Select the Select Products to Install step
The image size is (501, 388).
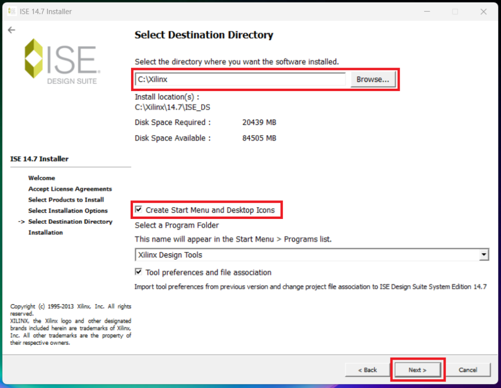click(x=66, y=199)
